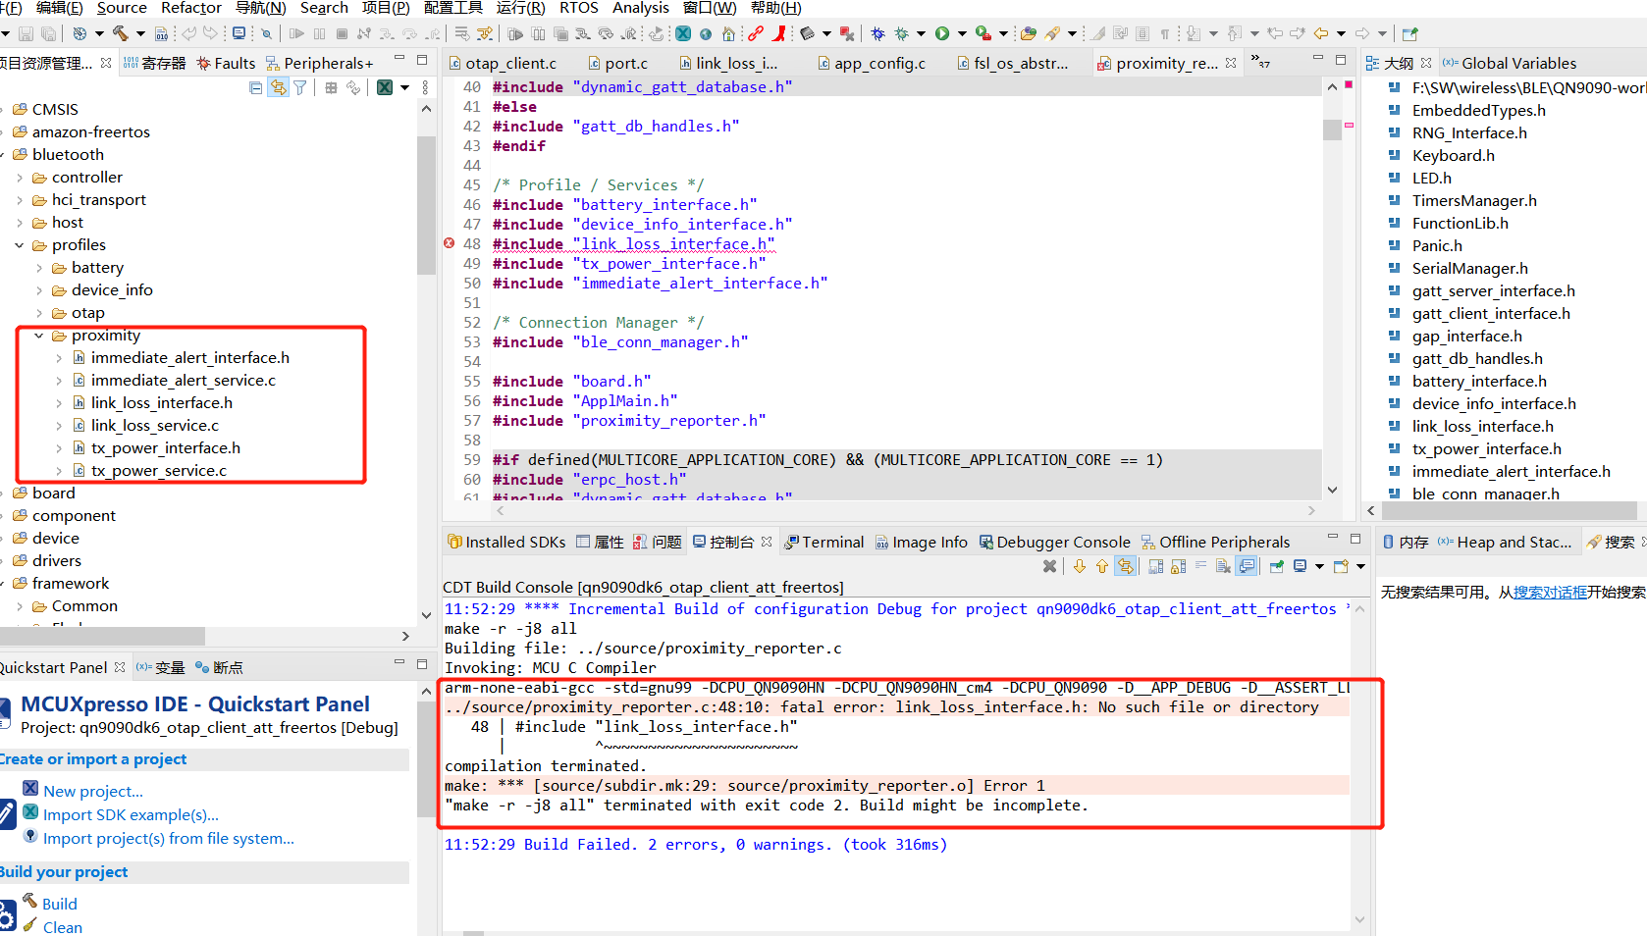Select link_loss_service.c in project tree
Viewport: 1647px width, 936px height.
click(154, 426)
